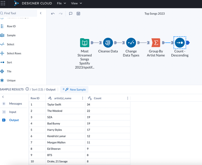Screen dimensions: 202x165
Task: Select the Cleanse Data tool node
Action: tap(108, 43)
